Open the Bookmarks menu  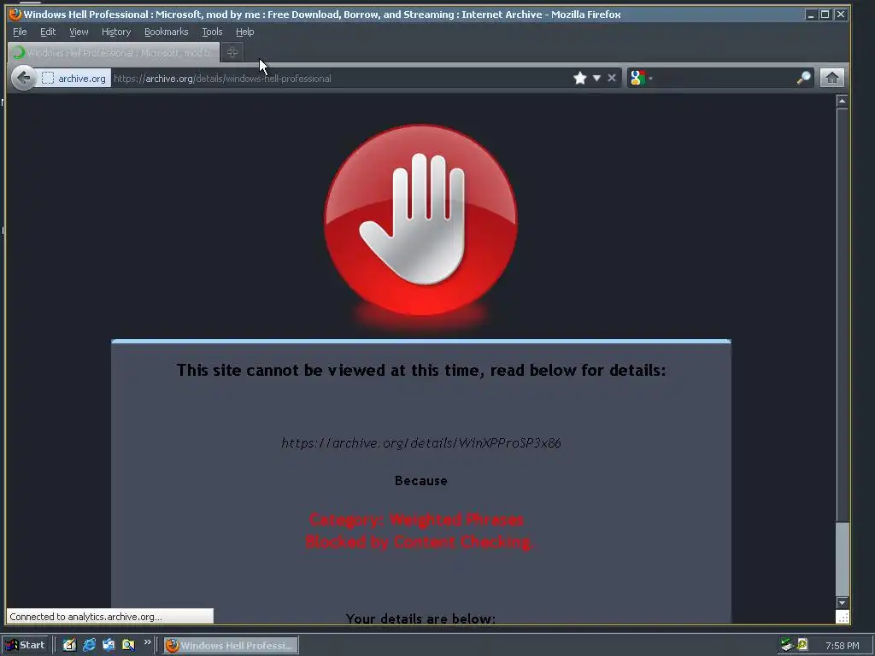167,32
